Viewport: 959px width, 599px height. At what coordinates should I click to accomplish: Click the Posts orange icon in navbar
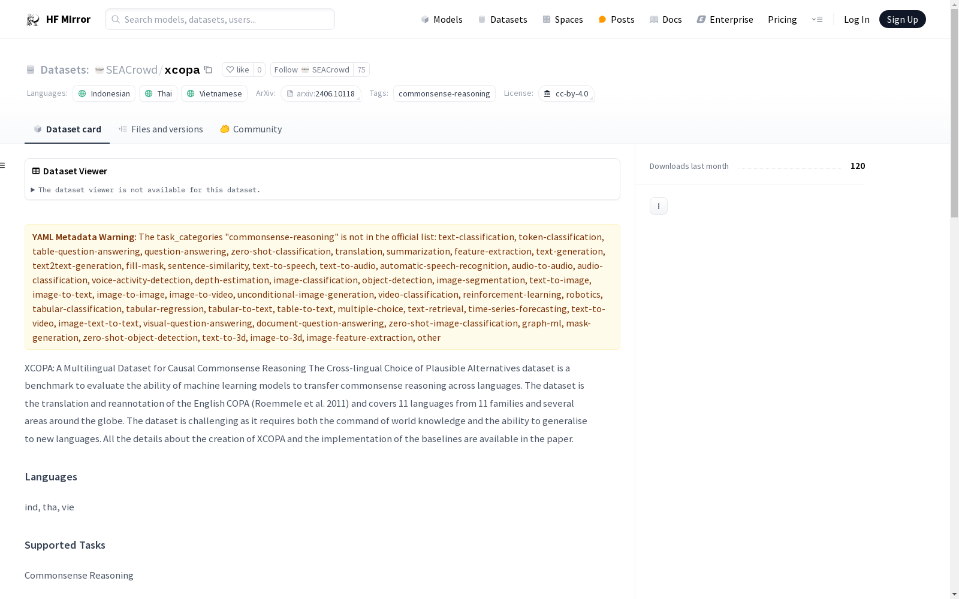click(x=602, y=19)
